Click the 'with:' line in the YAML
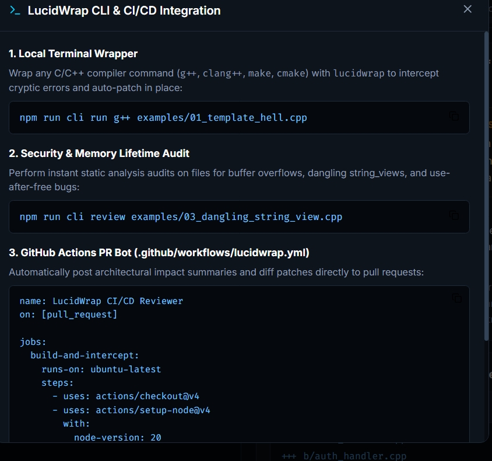This screenshot has height=461, width=492. (x=76, y=424)
